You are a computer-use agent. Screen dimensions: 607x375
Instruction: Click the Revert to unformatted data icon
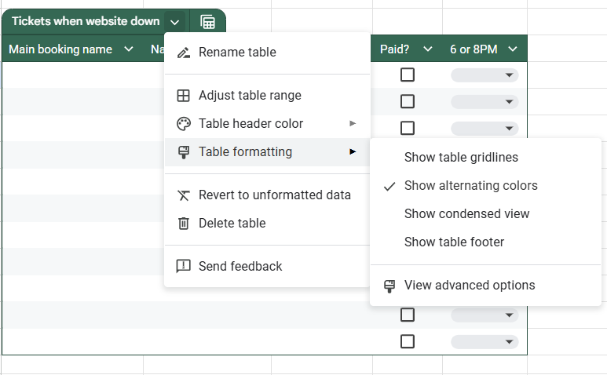click(x=183, y=195)
